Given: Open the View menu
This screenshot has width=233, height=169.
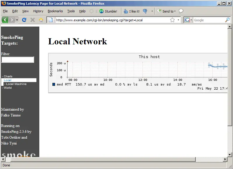Looking at the screenshot, I should pyautogui.click(x=25, y=11).
